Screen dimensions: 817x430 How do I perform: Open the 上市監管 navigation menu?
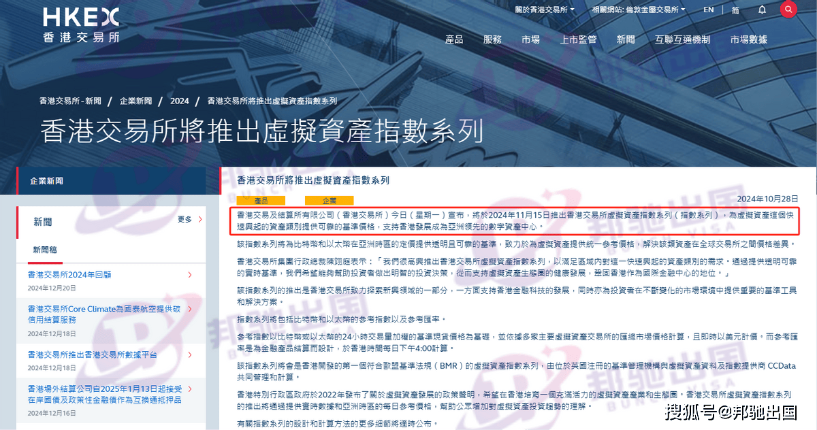click(x=578, y=39)
